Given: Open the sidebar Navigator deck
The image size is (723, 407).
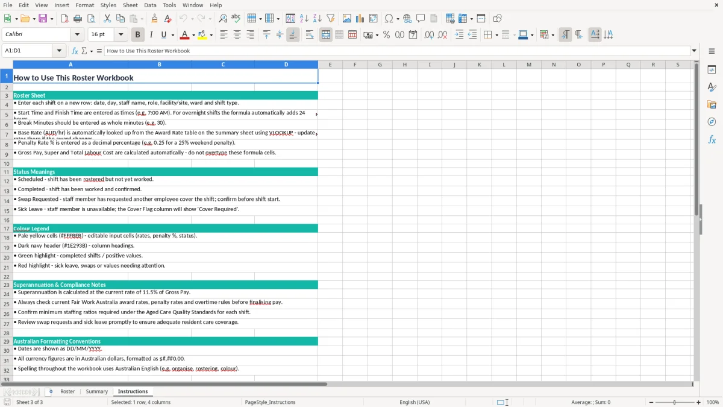Looking at the screenshot, I should (712, 122).
